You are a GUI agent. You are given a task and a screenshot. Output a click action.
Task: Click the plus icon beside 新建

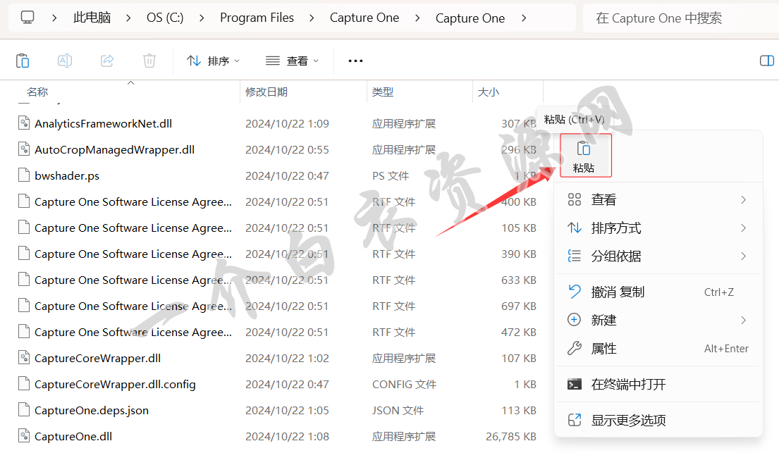575,320
